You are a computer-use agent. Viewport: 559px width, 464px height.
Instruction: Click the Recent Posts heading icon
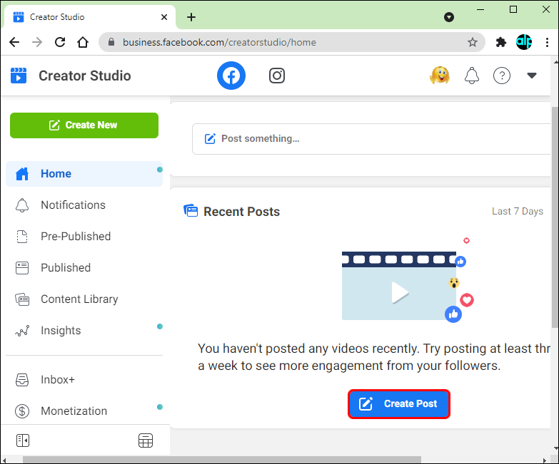coord(191,211)
